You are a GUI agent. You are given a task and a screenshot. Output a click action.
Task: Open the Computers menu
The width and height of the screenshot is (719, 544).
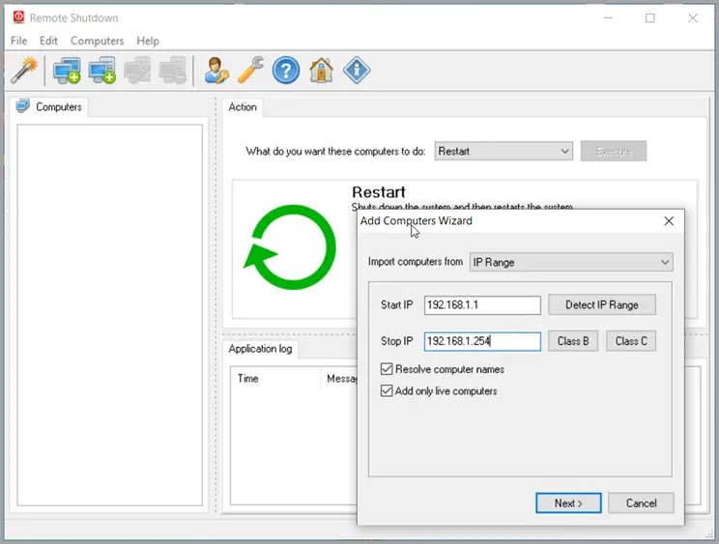coord(97,41)
